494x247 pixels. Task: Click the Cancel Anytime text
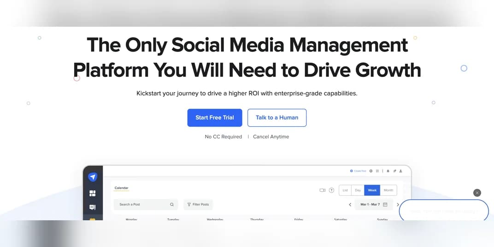(x=271, y=137)
